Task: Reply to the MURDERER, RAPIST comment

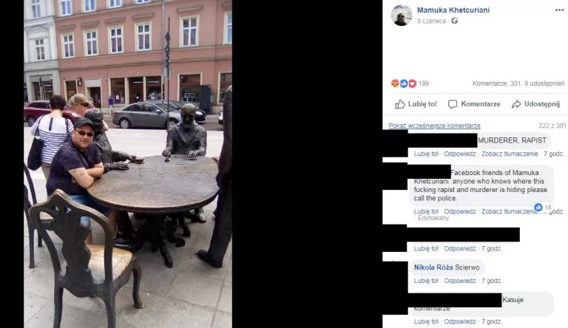Action: click(x=460, y=154)
